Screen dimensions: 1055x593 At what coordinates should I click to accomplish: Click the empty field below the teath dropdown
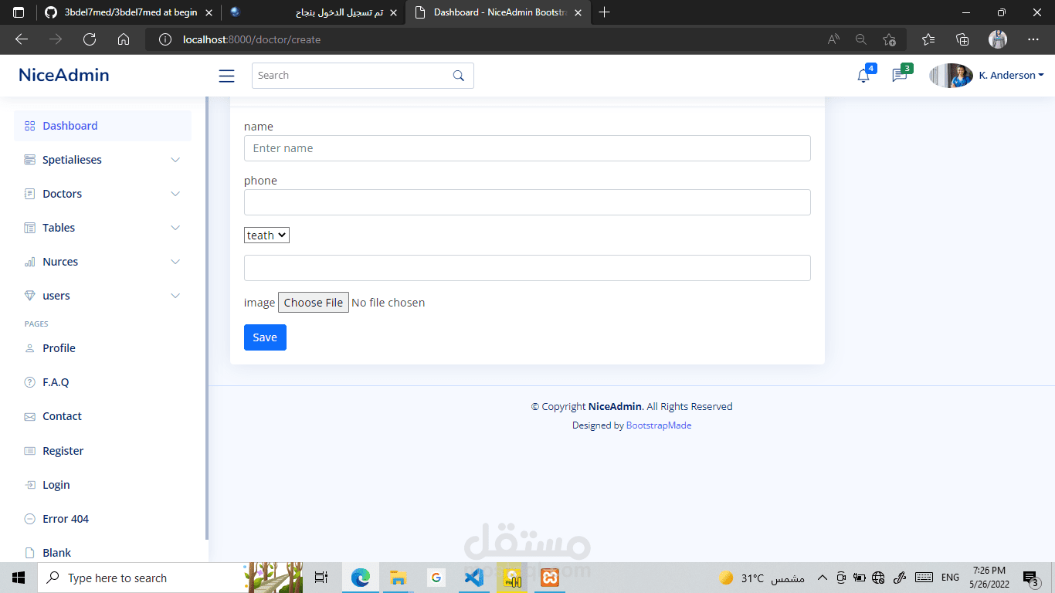pos(527,268)
